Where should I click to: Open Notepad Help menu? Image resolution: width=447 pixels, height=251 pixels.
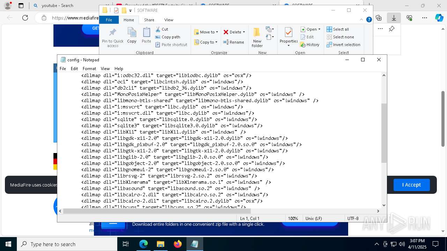pos(119,69)
